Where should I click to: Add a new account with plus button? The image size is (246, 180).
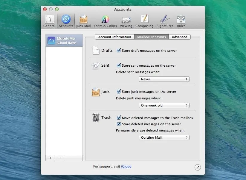coord(50,158)
